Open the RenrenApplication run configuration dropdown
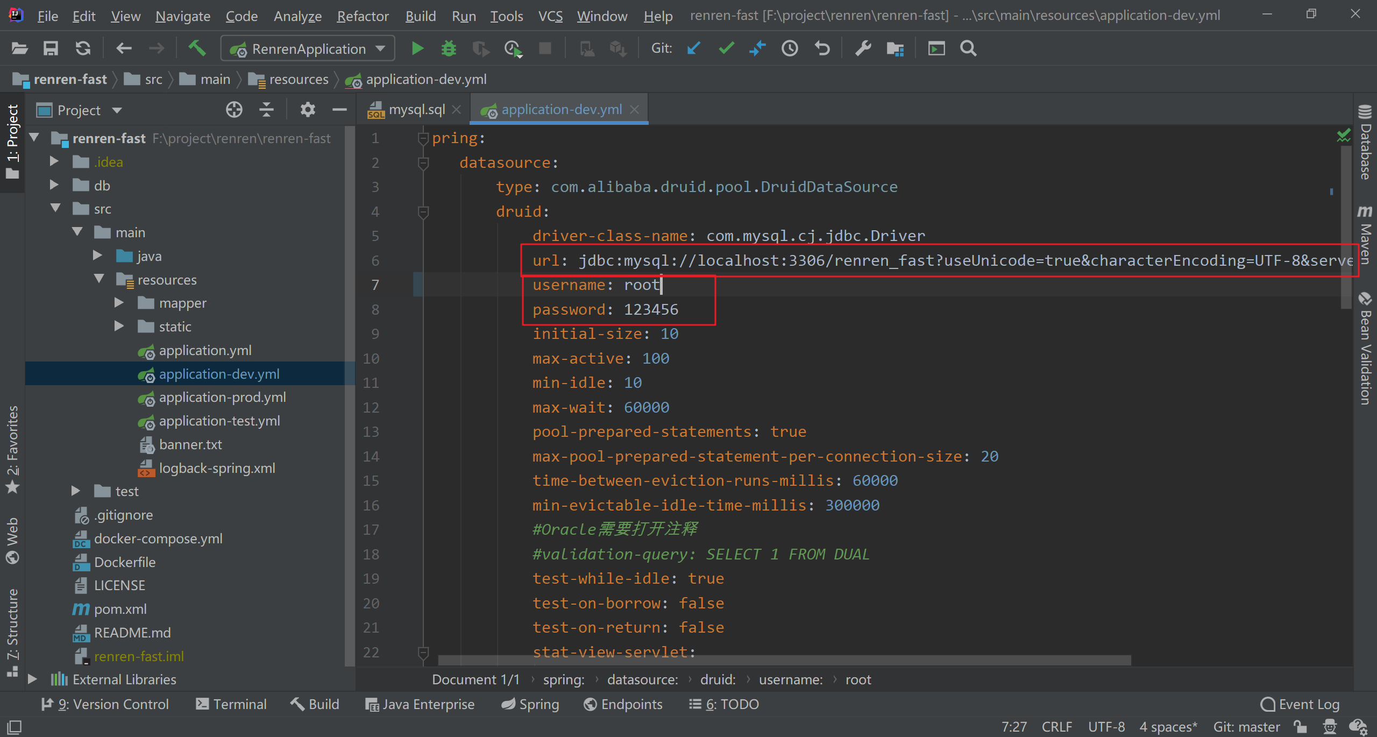The height and width of the screenshot is (737, 1377). click(x=308, y=49)
